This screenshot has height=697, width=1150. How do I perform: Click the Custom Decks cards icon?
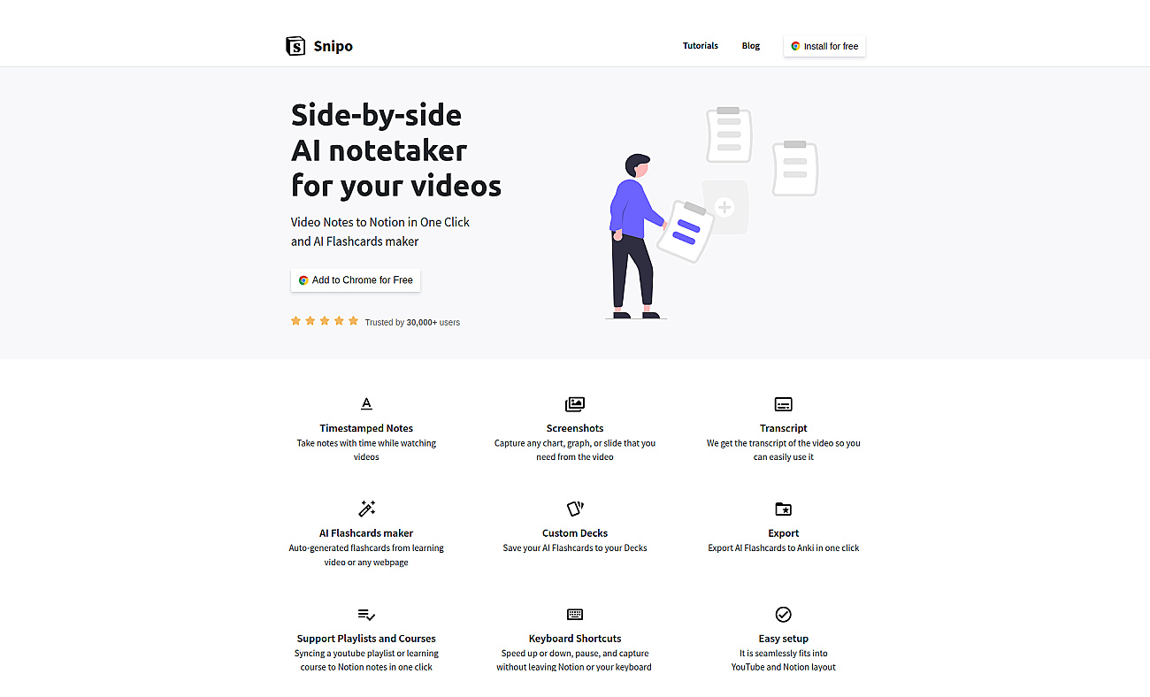click(575, 509)
